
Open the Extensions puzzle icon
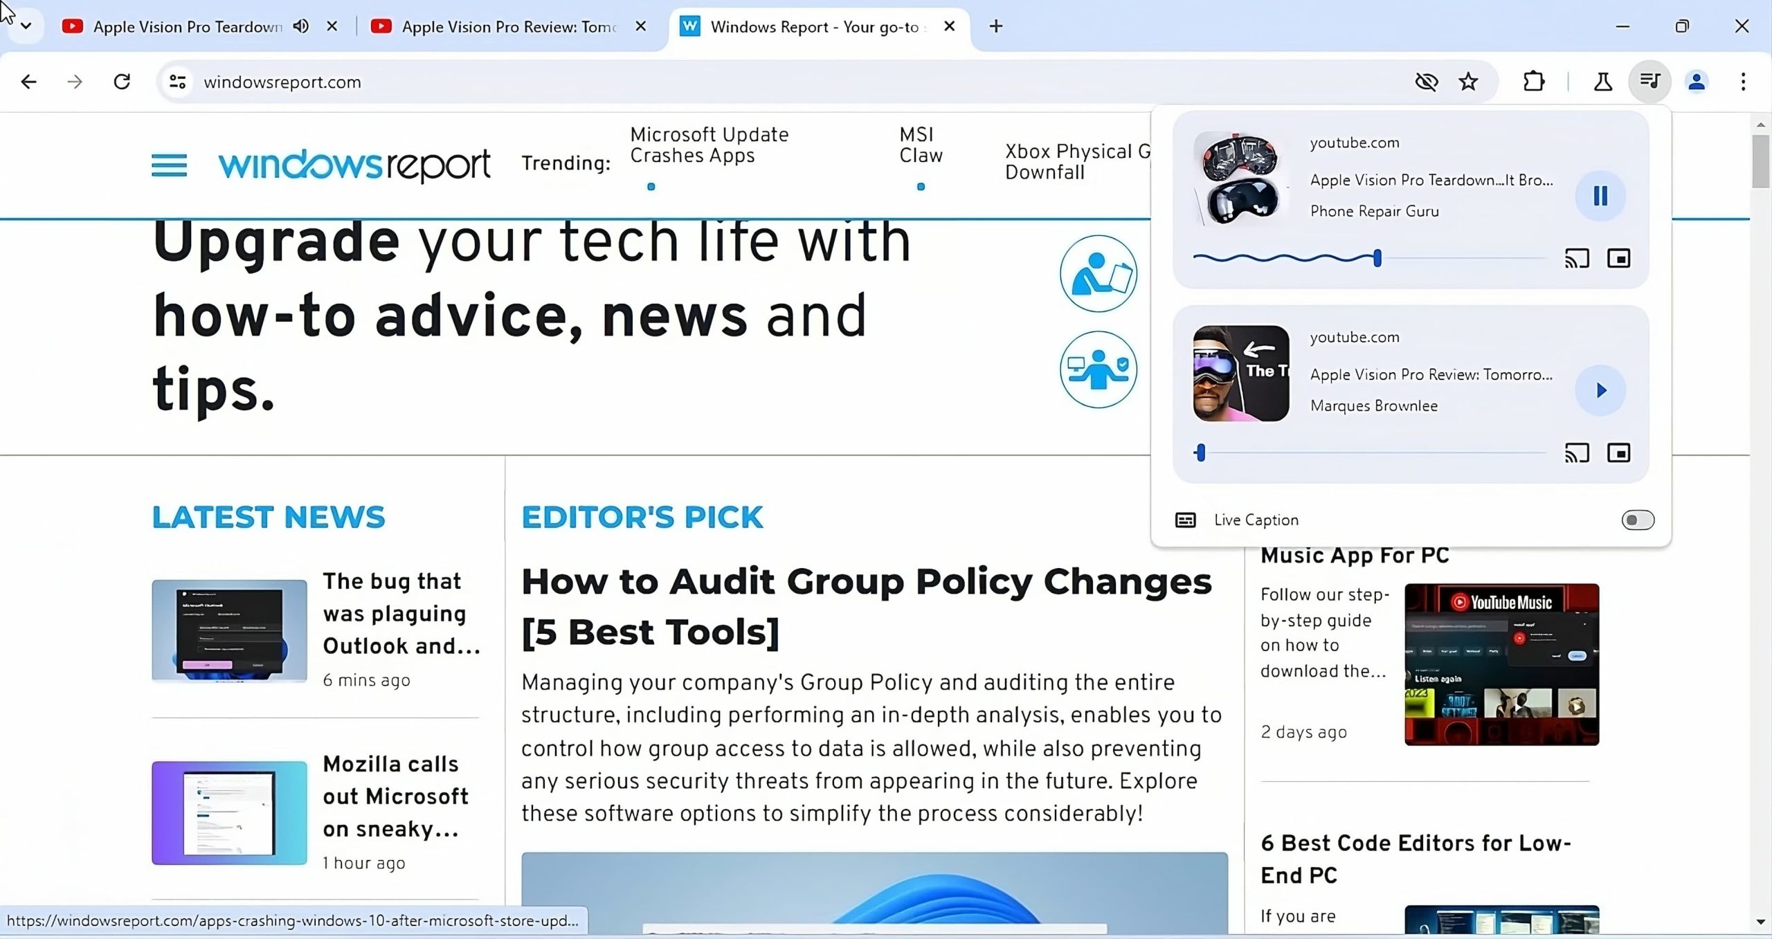click(x=1534, y=82)
